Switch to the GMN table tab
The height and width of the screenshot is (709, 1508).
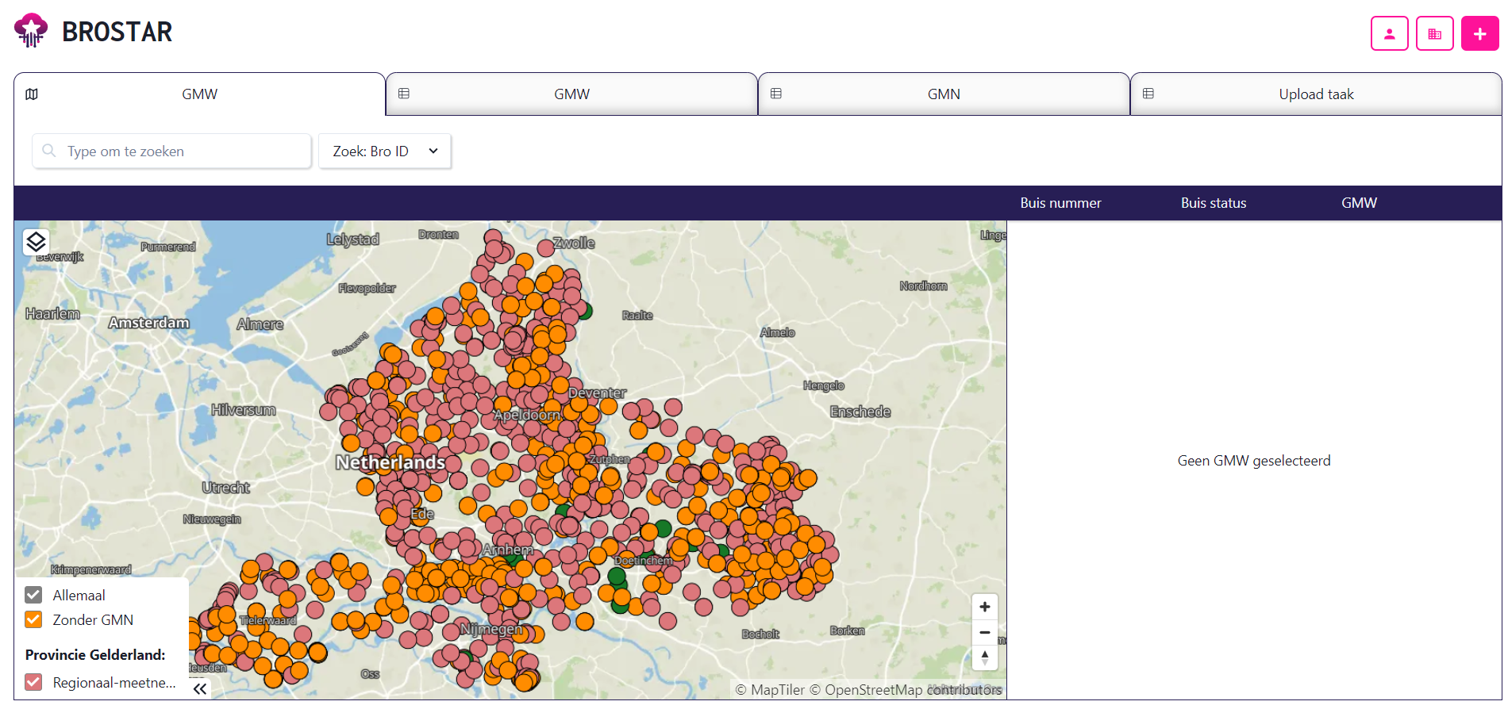click(x=944, y=94)
